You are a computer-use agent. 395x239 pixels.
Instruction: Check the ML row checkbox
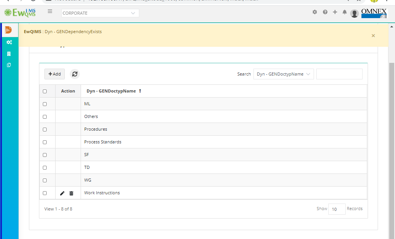(x=45, y=104)
